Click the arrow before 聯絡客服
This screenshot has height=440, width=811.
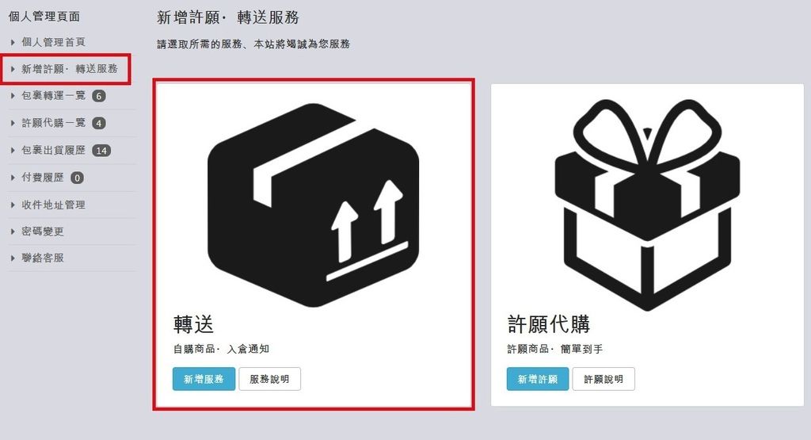pyautogui.click(x=13, y=258)
